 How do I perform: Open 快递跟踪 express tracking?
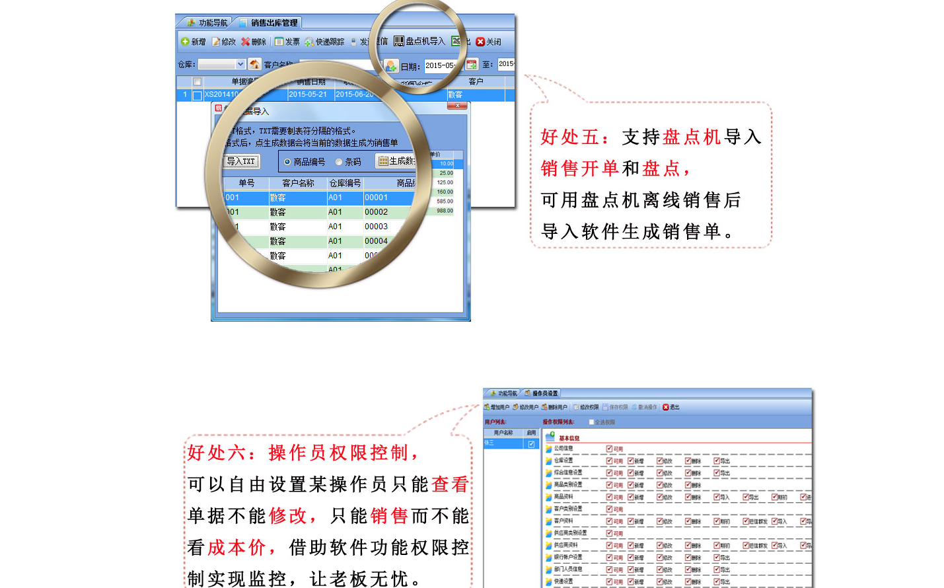324,42
